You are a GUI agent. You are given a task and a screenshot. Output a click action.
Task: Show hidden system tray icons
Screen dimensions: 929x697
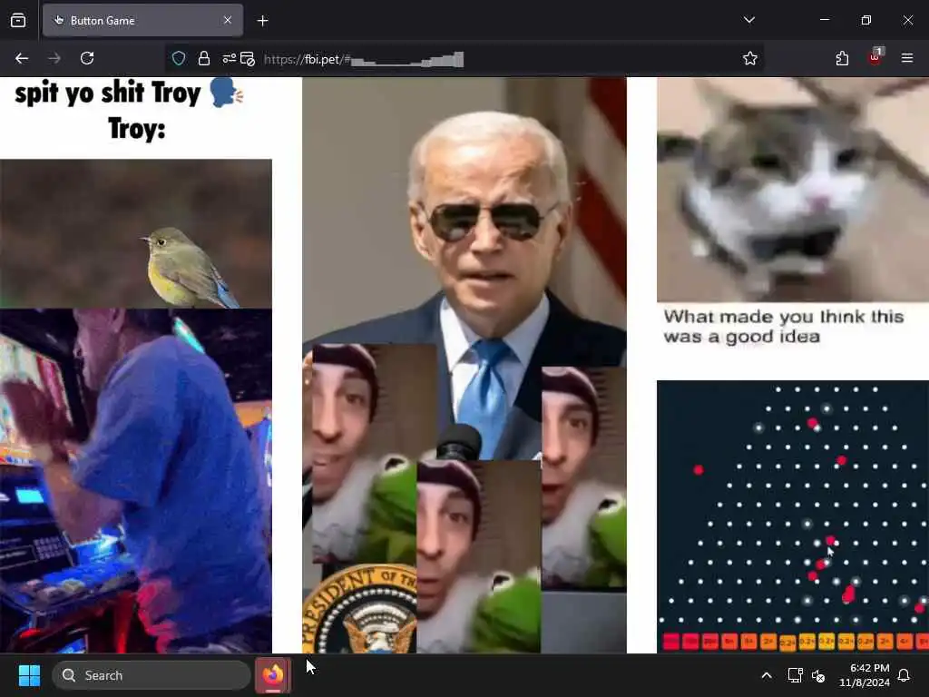tap(767, 675)
